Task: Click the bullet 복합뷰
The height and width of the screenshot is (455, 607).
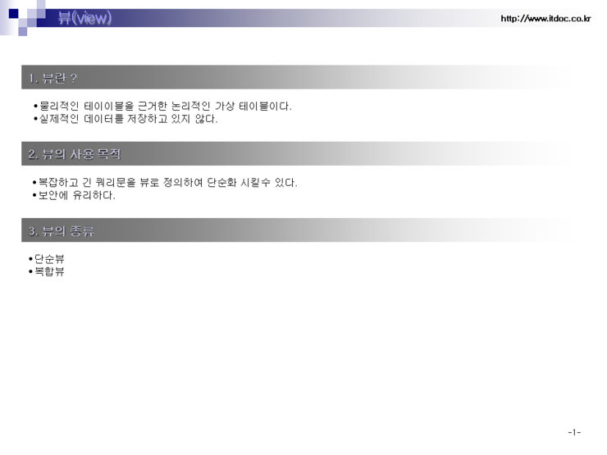Action: pyautogui.click(x=47, y=271)
